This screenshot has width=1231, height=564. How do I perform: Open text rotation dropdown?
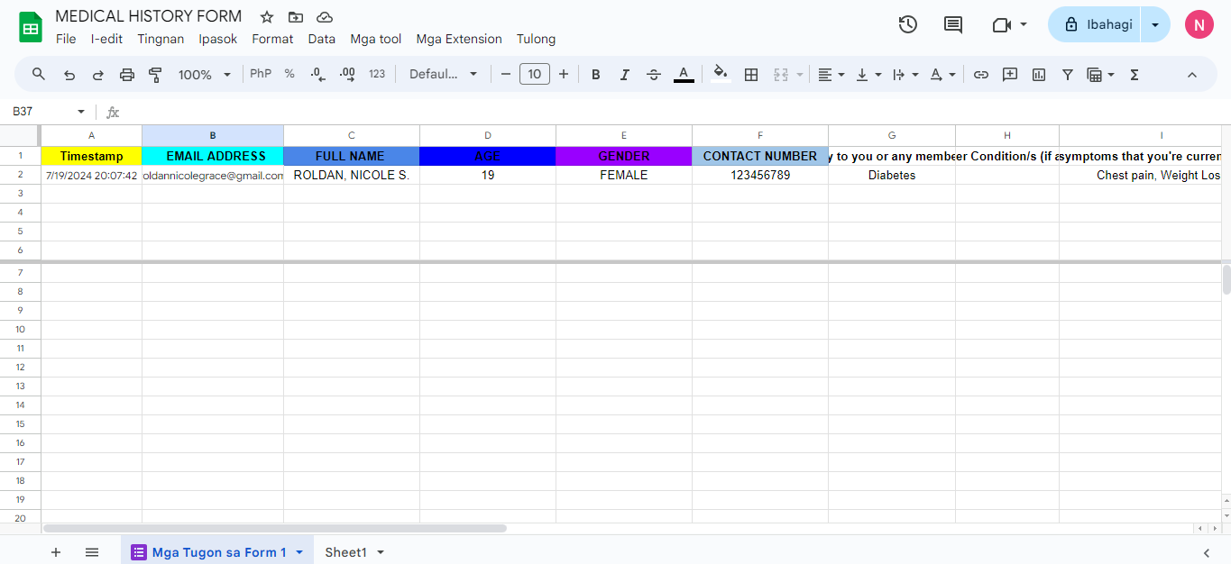pos(942,75)
